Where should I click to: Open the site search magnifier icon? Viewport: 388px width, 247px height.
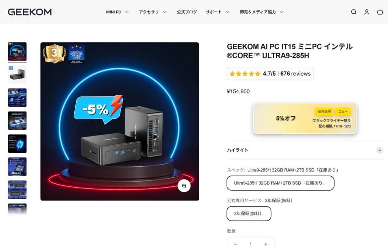coord(354,12)
